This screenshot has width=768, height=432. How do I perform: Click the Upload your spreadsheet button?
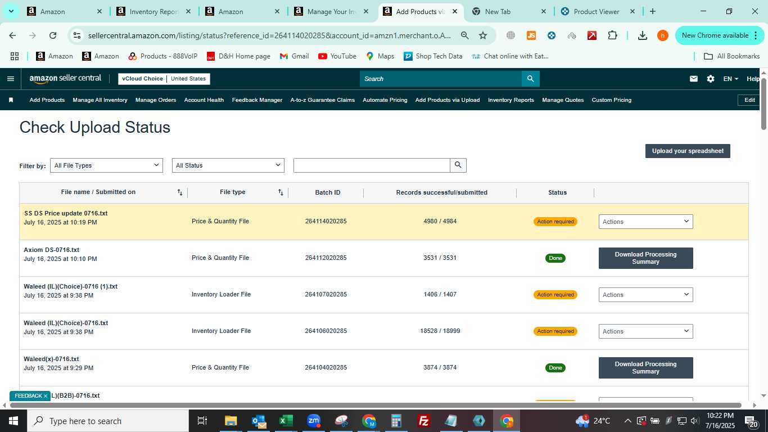pos(688,151)
